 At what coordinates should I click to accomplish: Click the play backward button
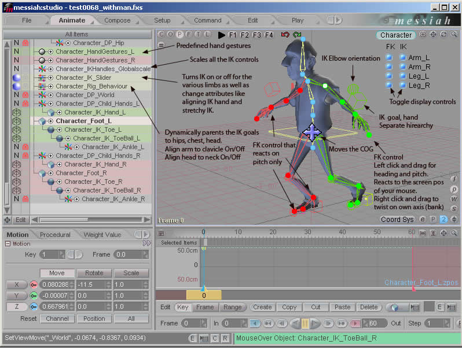point(295,324)
